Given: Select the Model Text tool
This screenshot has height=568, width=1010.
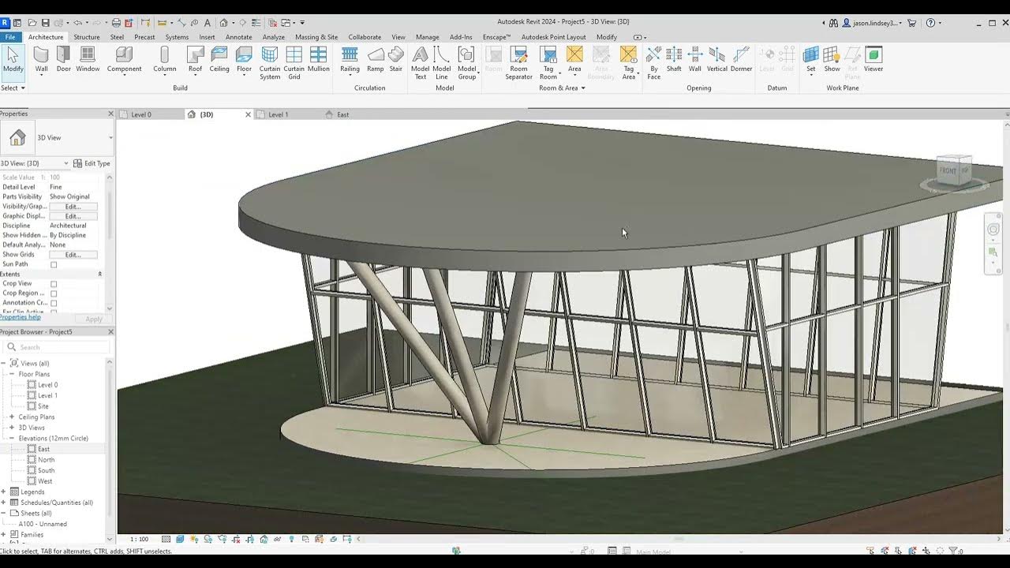Looking at the screenshot, I should coord(421,63).
